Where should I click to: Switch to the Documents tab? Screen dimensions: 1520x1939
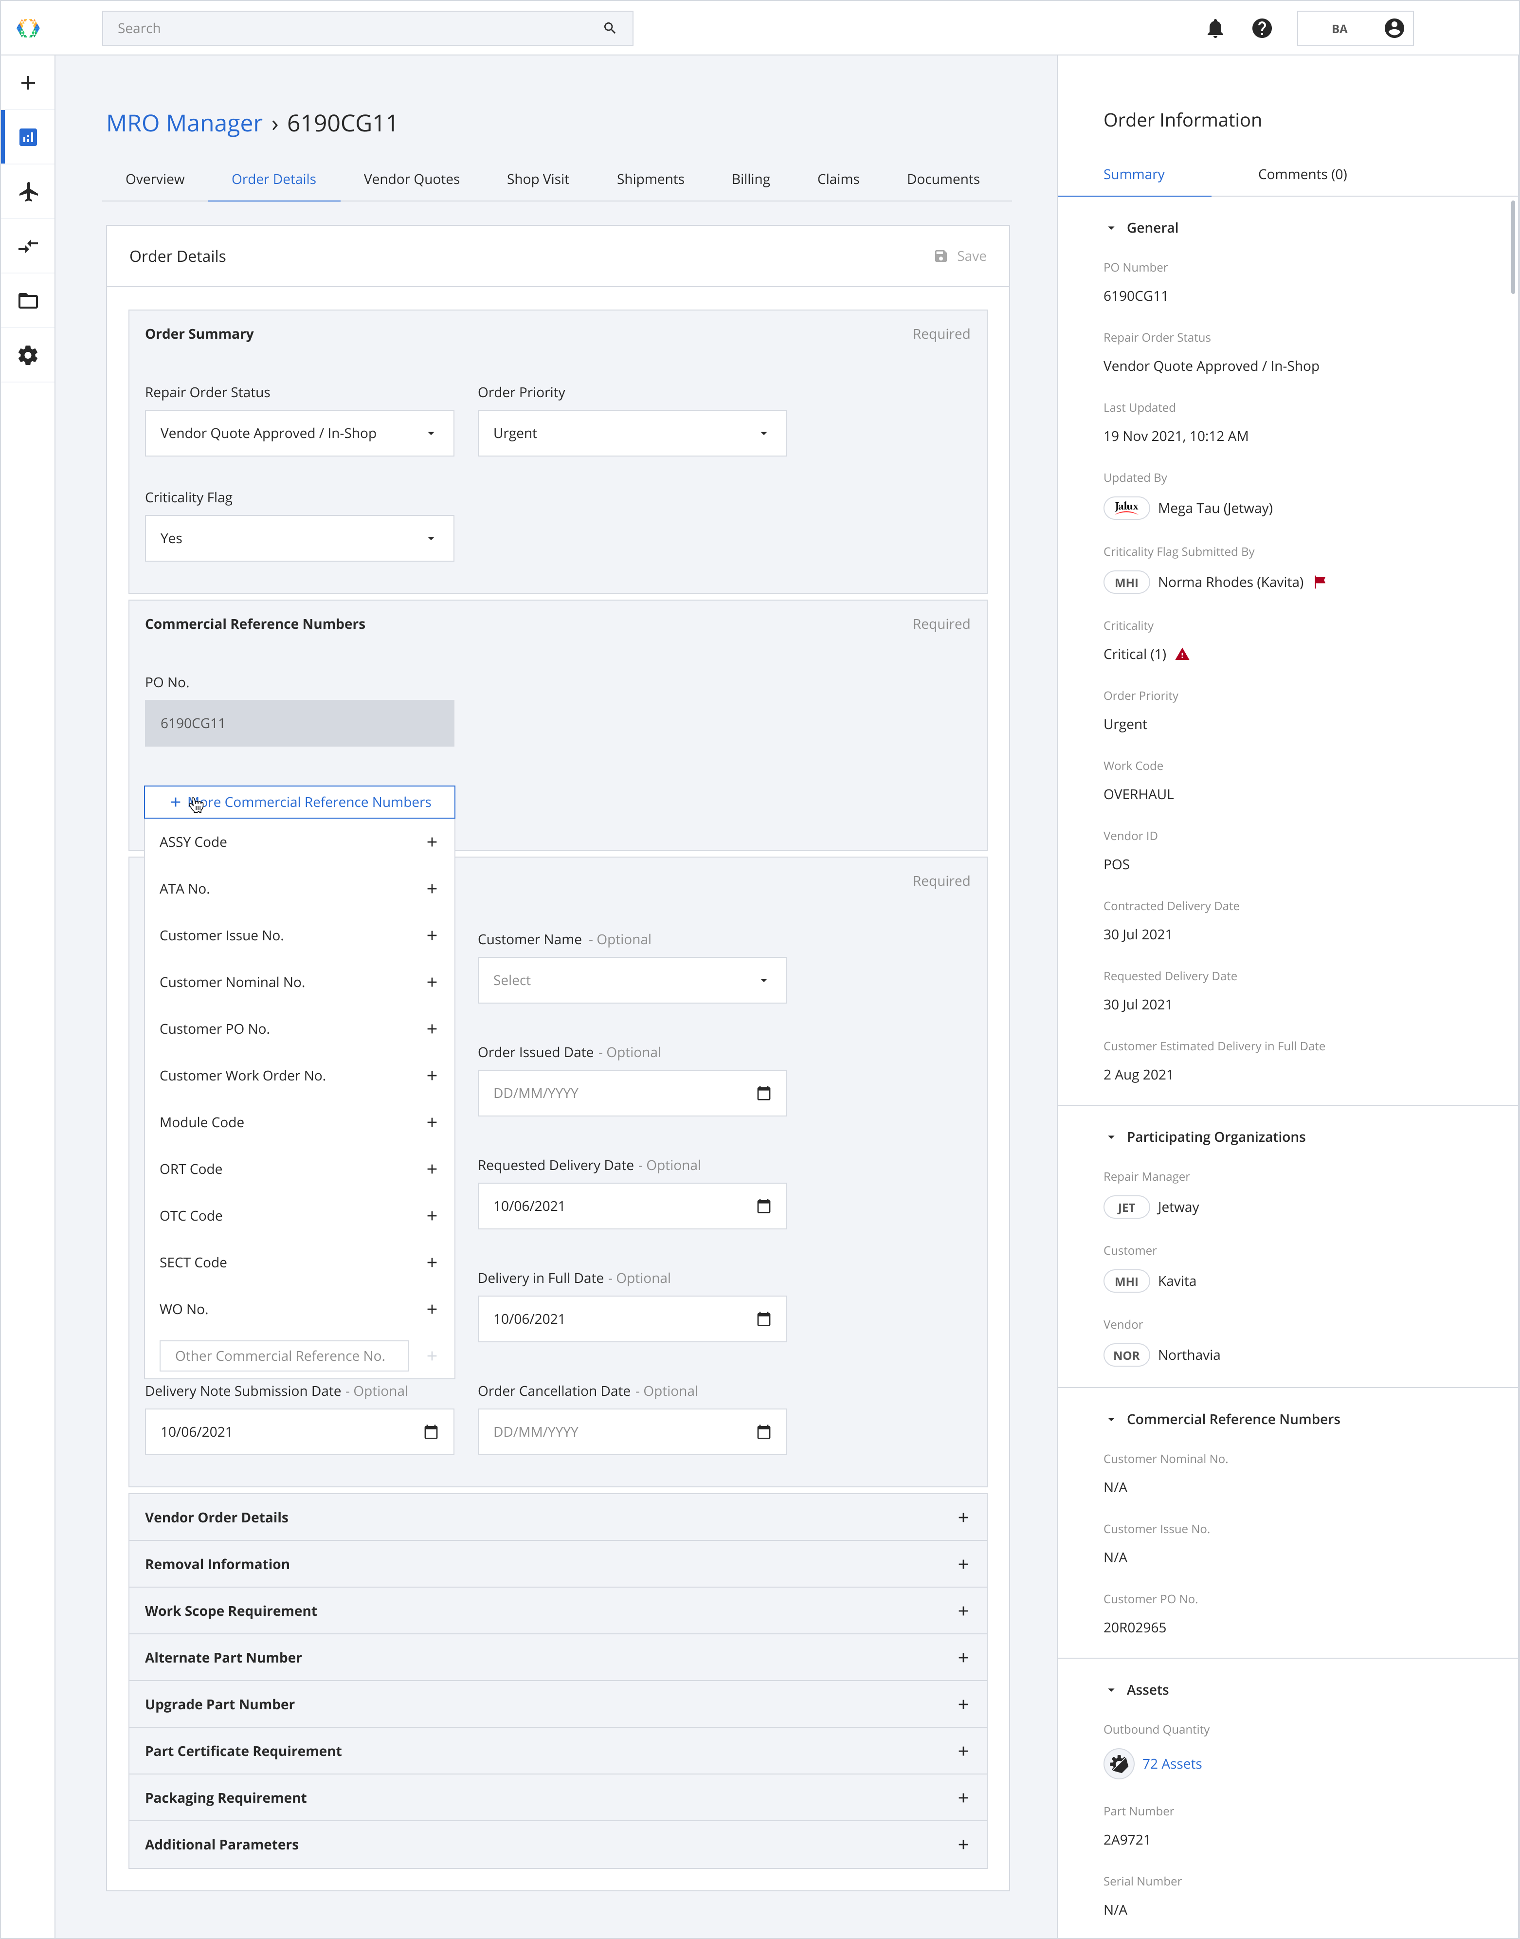[x=943, y=179]
